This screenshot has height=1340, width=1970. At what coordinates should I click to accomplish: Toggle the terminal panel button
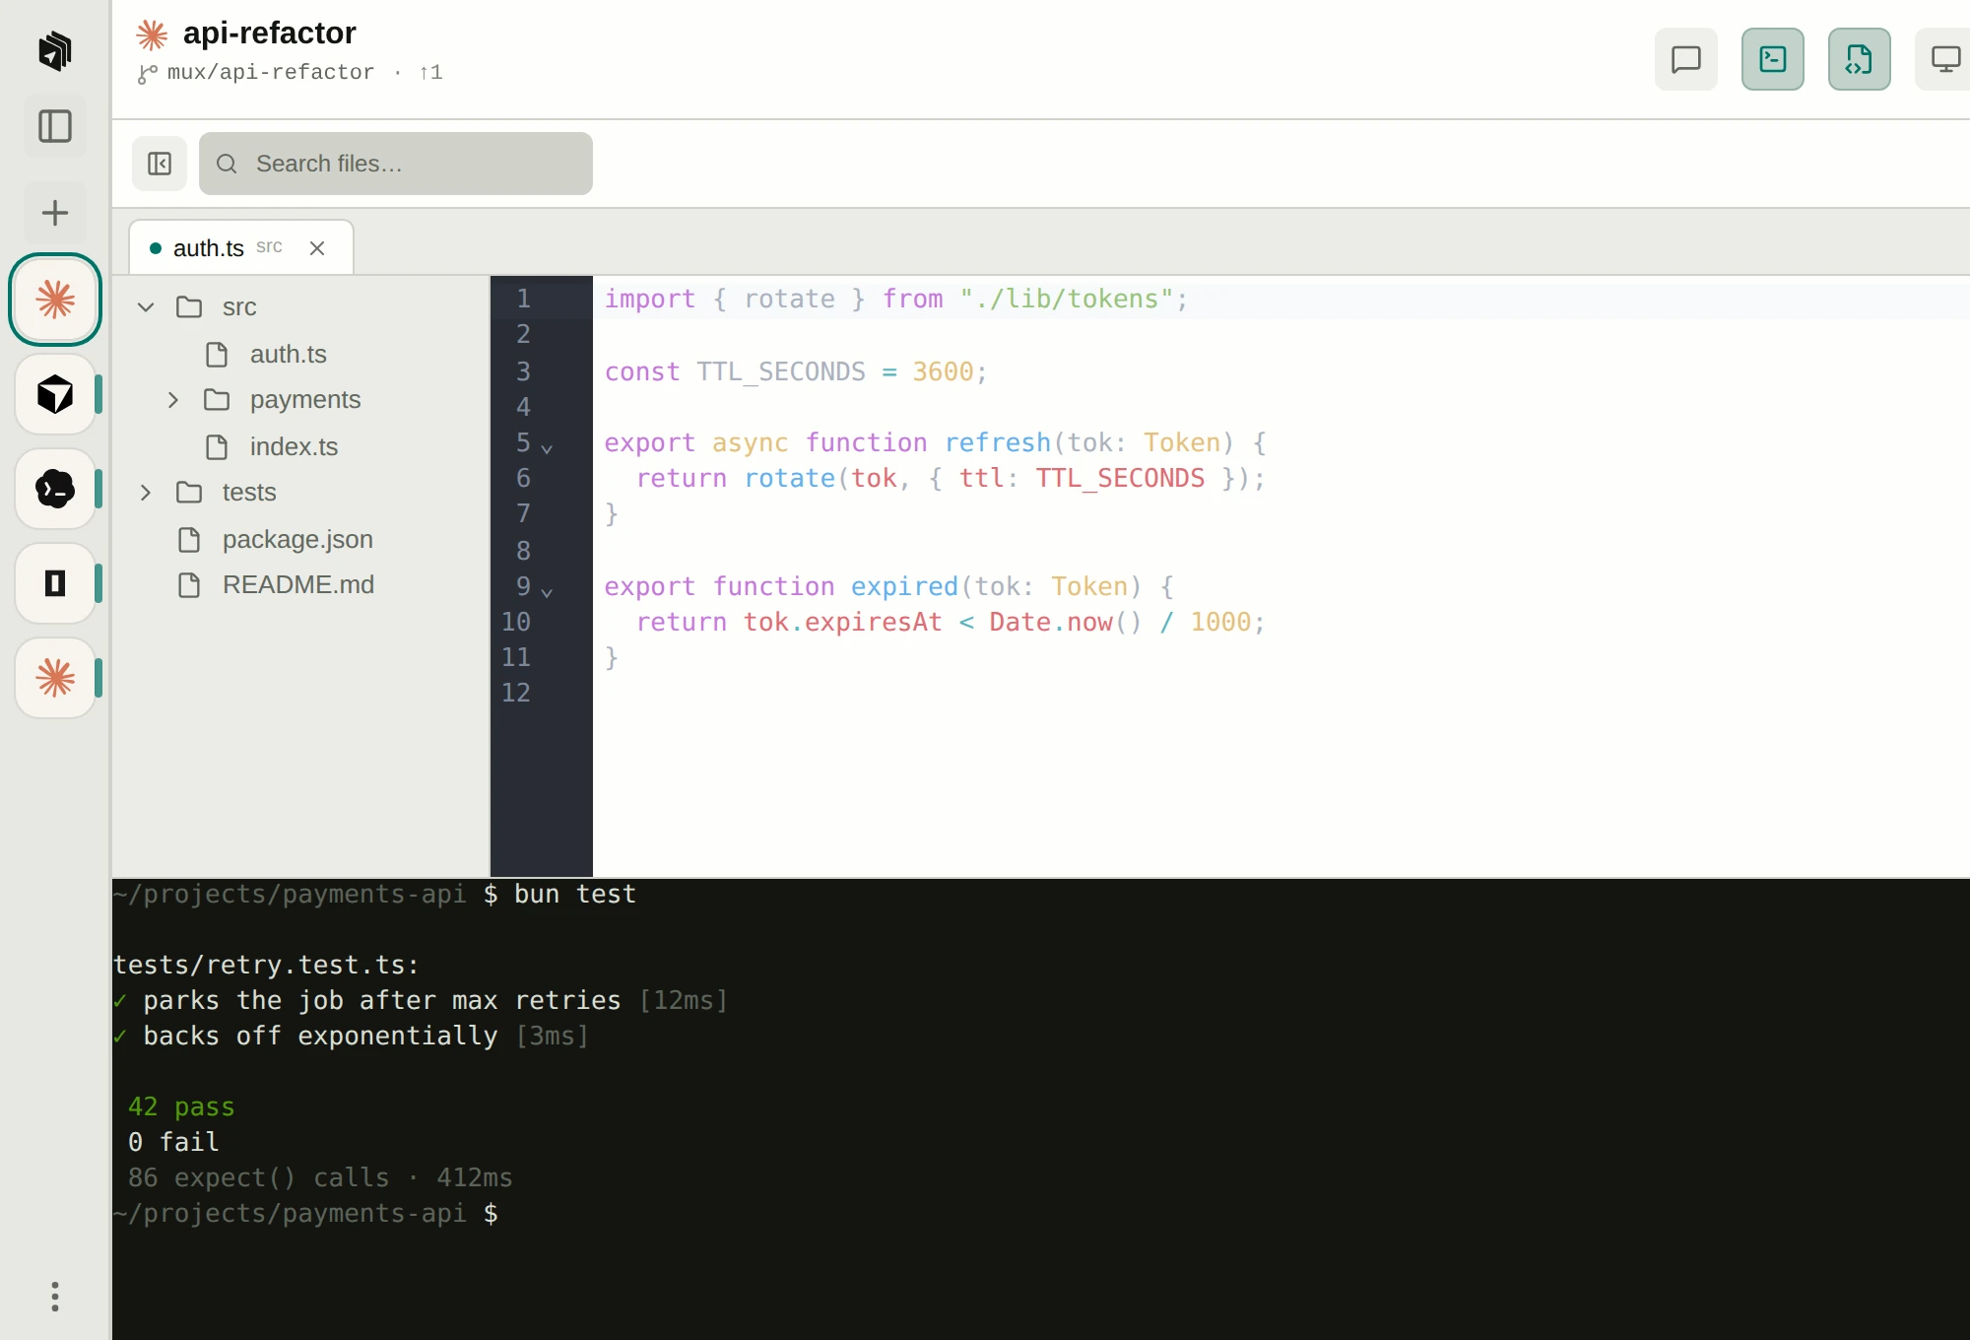point(1773,59)
